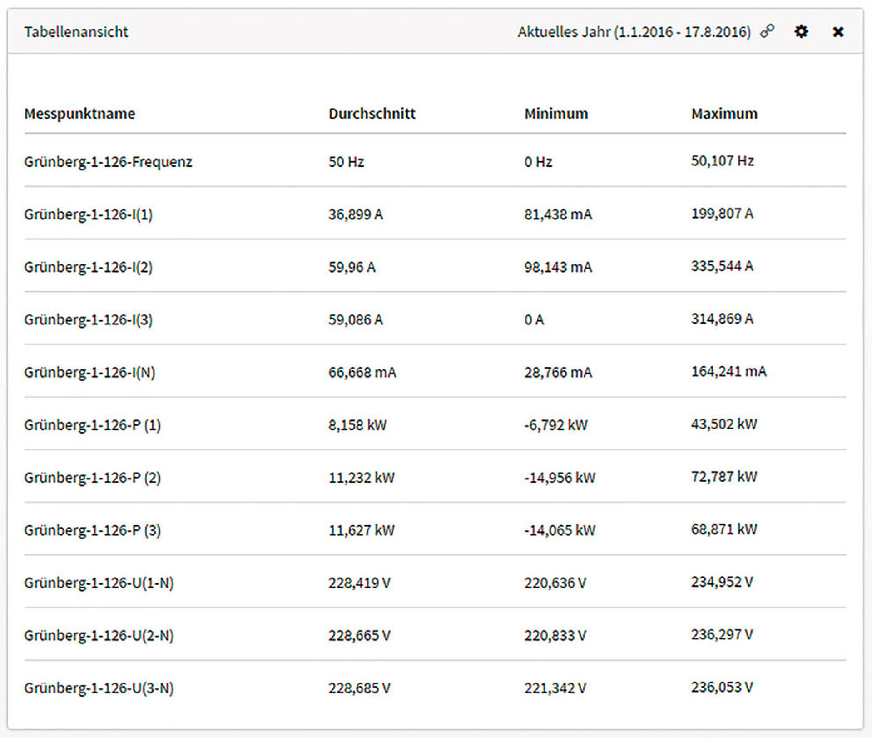Select the Grünberg-1-126-P (2) row
Viewport: 872px width, 738px height.
pos(92,478)
